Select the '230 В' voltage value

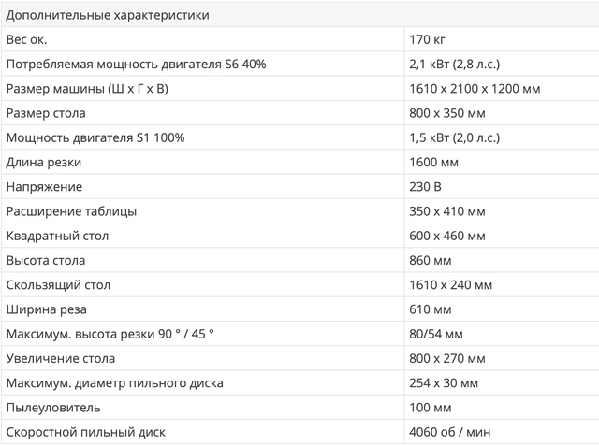pyautogui.click(x=426, y=187)
